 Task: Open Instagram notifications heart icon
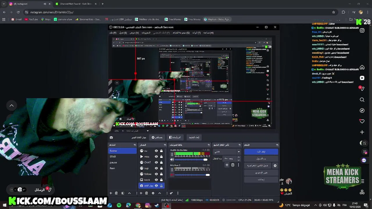coord(362,121)
